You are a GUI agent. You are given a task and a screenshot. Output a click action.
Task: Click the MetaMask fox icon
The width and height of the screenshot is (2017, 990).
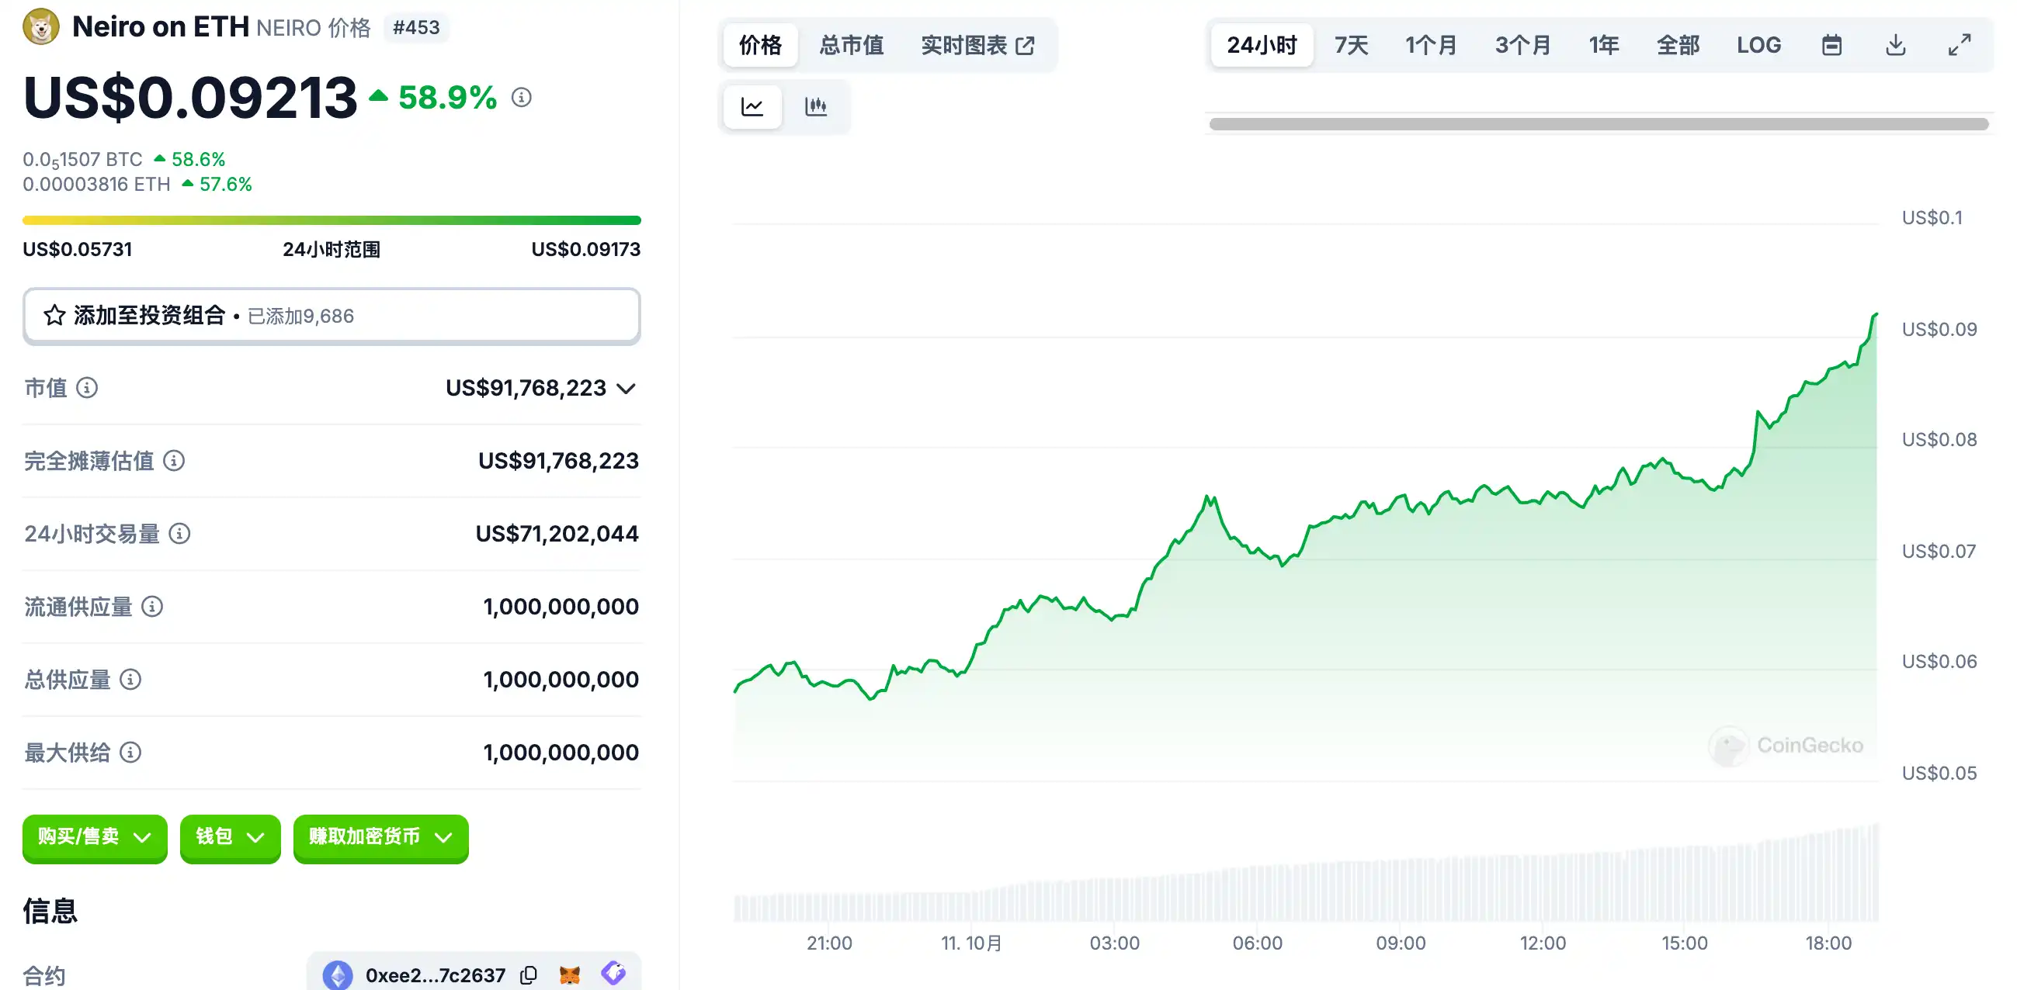coord(570,974)
